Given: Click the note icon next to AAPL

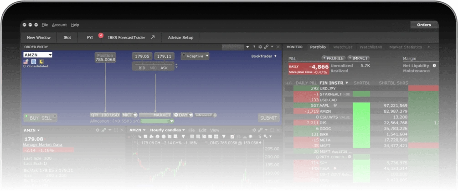Looking at the screenshot, I should point(335,105).
